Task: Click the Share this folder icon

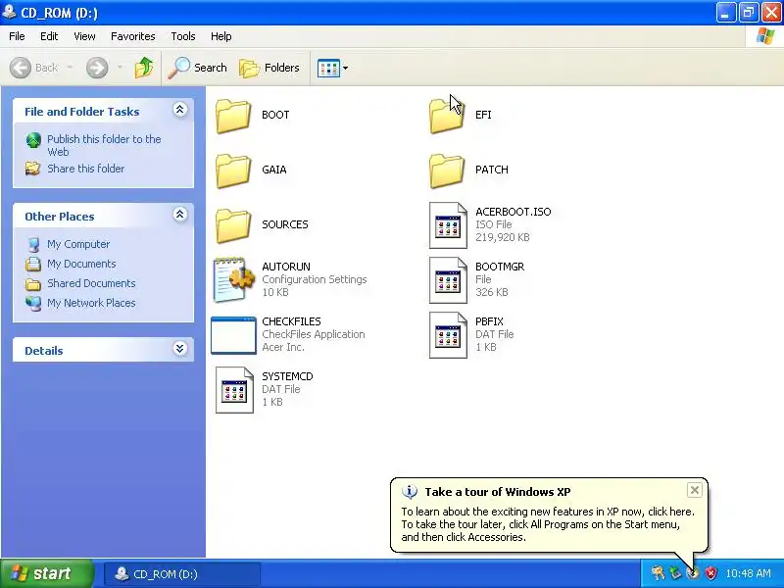Action: (33, 169)
